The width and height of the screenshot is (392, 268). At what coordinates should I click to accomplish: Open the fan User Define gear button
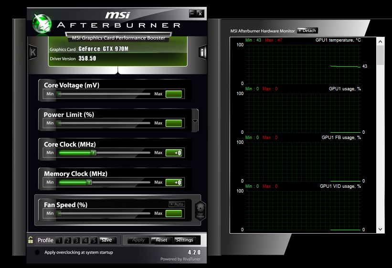[201, 211]
